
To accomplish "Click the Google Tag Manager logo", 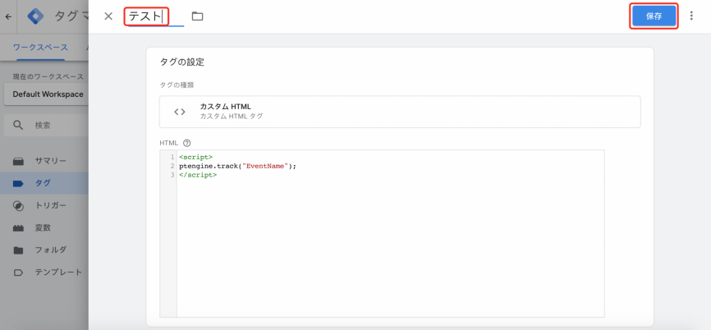I will (35, 16).
